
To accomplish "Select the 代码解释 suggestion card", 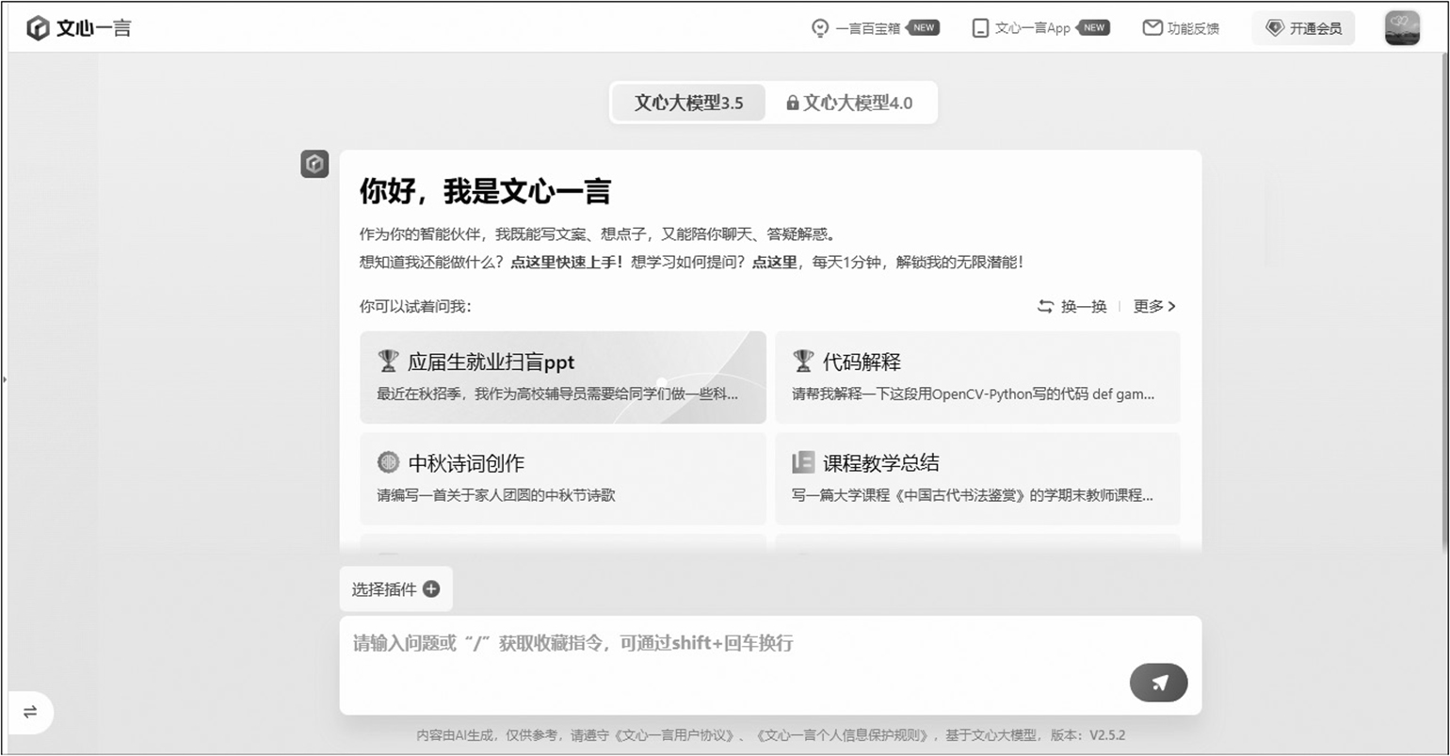I will point(977,377).
